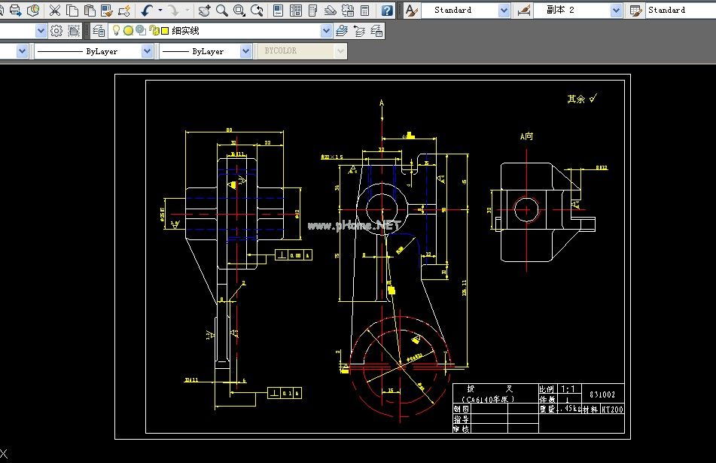Open the Layer Properties Manager
Image resolution: width=716 pixels, height=463 pixels.
pyautogui.click(x=99, y=31)
